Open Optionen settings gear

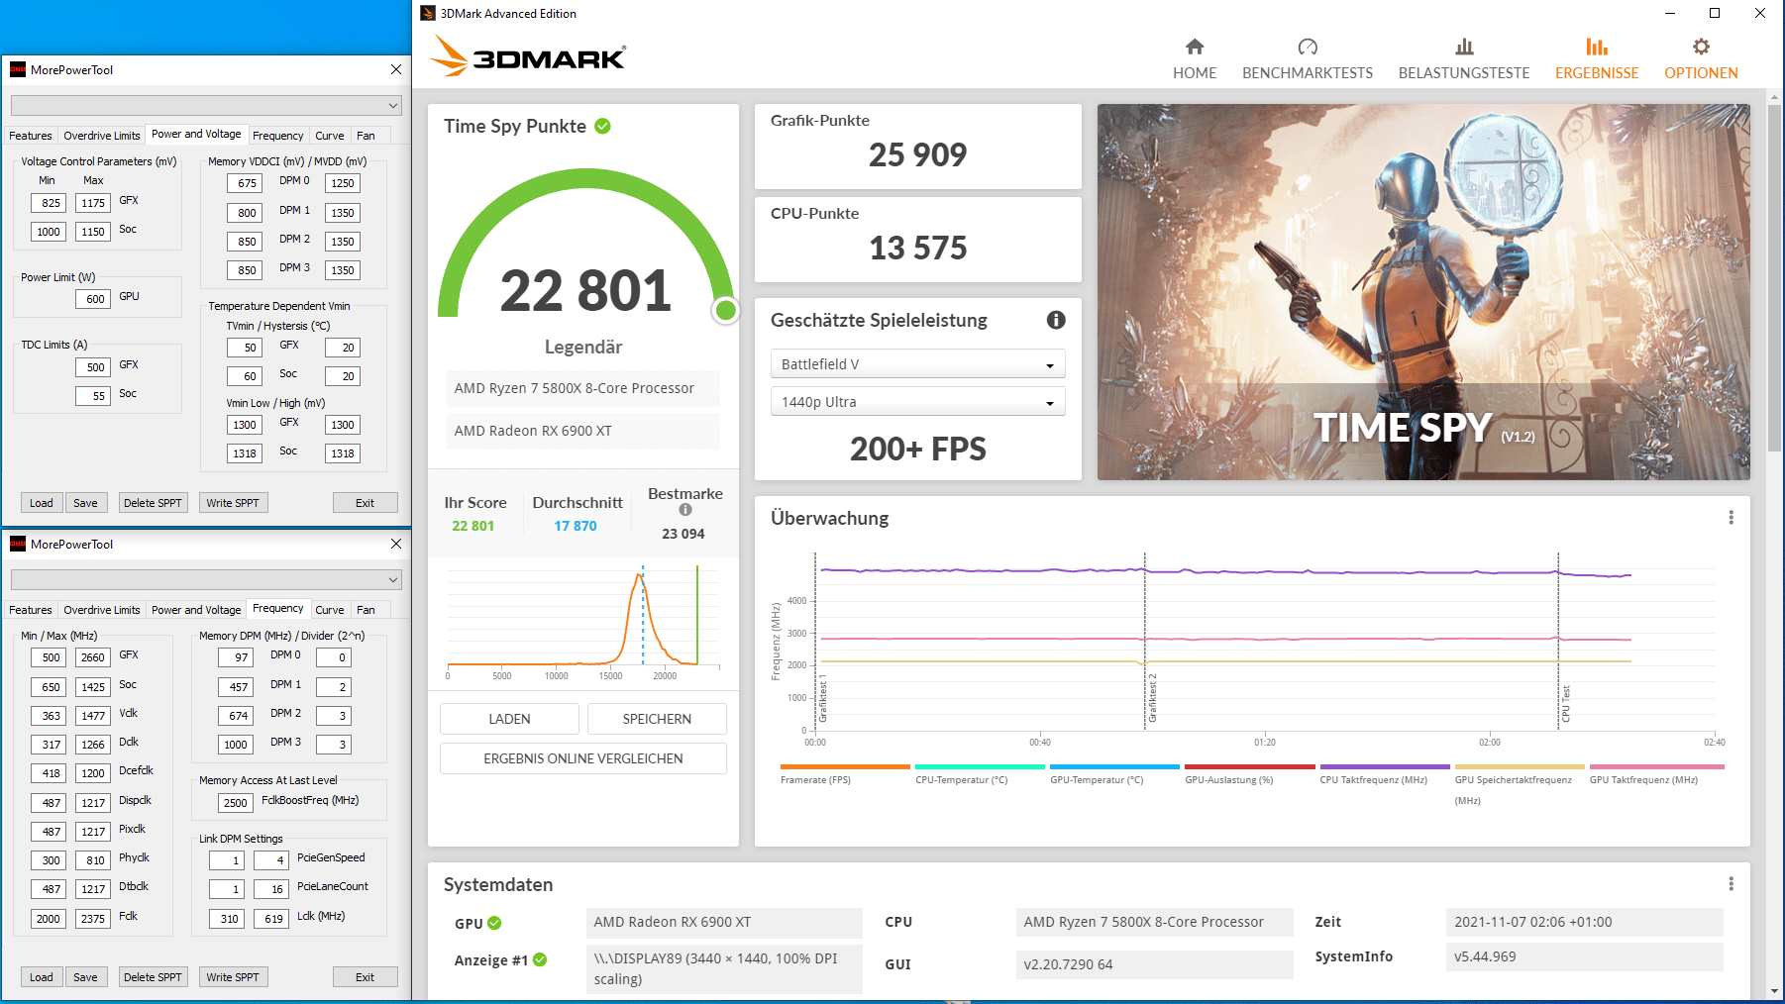coord(1701,59)
